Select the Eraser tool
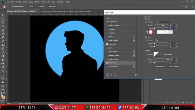Viewport: 195px width, 110px height. tap(3, 52)
